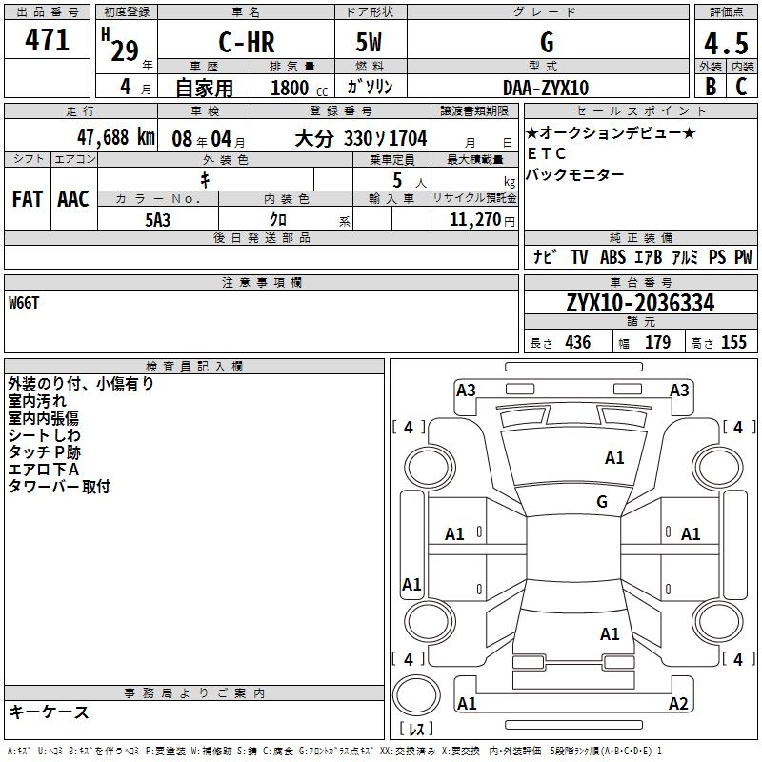Click the office notice キーケース

click(49, 712)
